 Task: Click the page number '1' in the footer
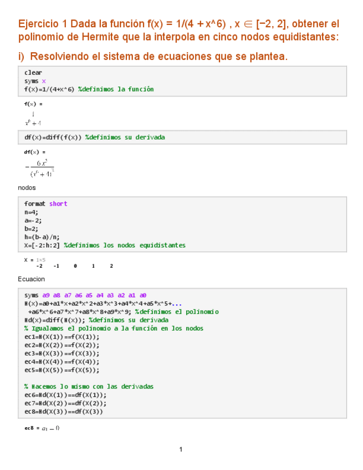click(181, 449)
